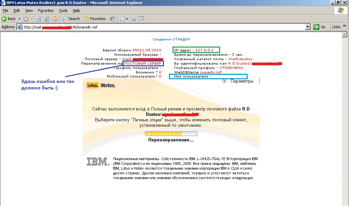Click the 'ПОСТОВЫЙ СЕРВЕР' redirect value
The height and width of the screenshot is (206, 349).
(x=143, y=64)
